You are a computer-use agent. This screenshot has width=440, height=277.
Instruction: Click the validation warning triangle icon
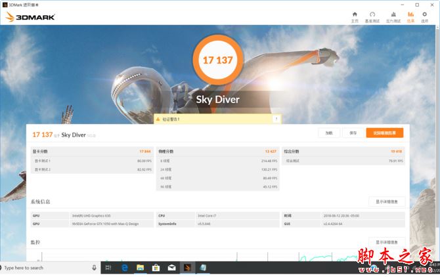coord(158,119)
